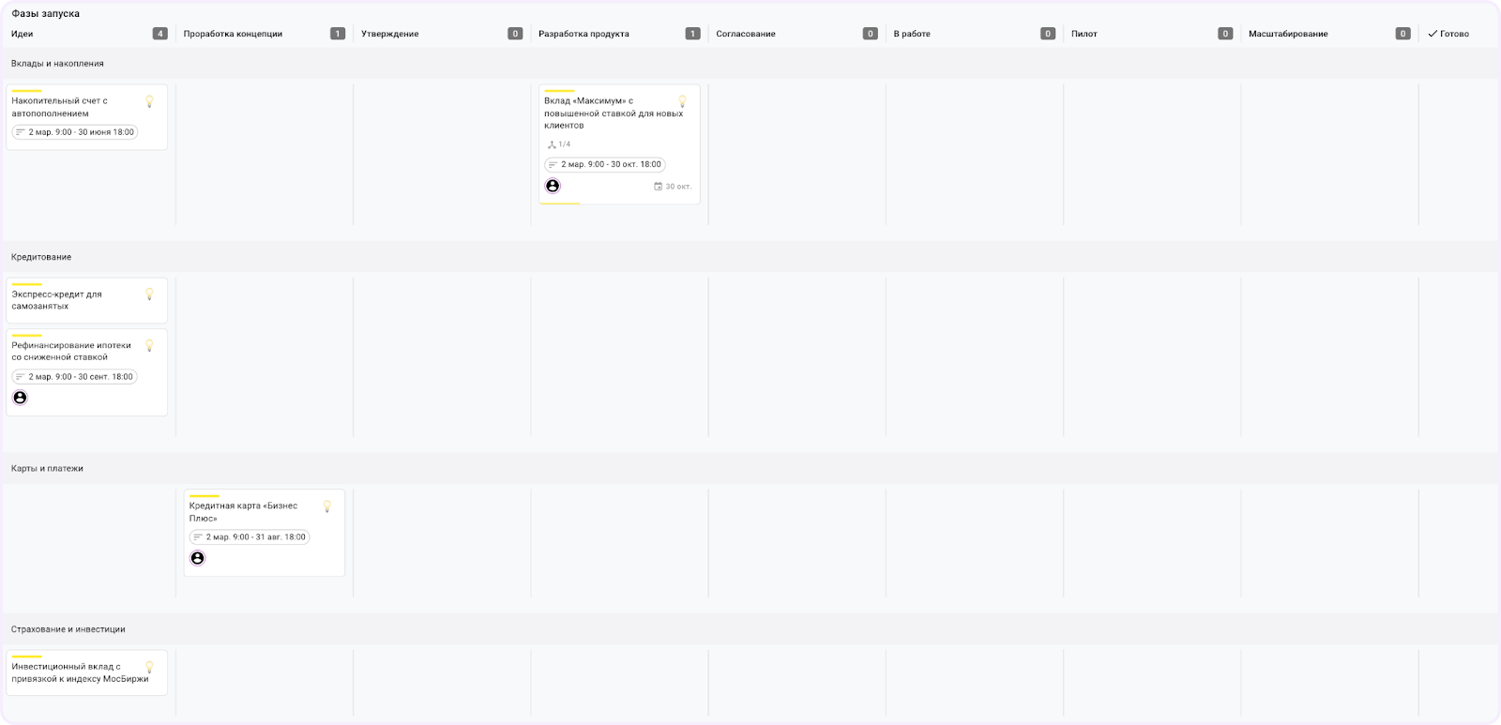
Task: Click lightbulb icon on «Инвестиционный вклад» card
Action: [149, 668]
